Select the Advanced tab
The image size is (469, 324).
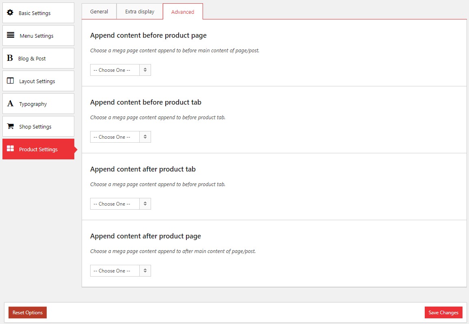tap(183, 12)
